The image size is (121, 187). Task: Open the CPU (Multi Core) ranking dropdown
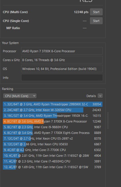(x=20, y=96)
